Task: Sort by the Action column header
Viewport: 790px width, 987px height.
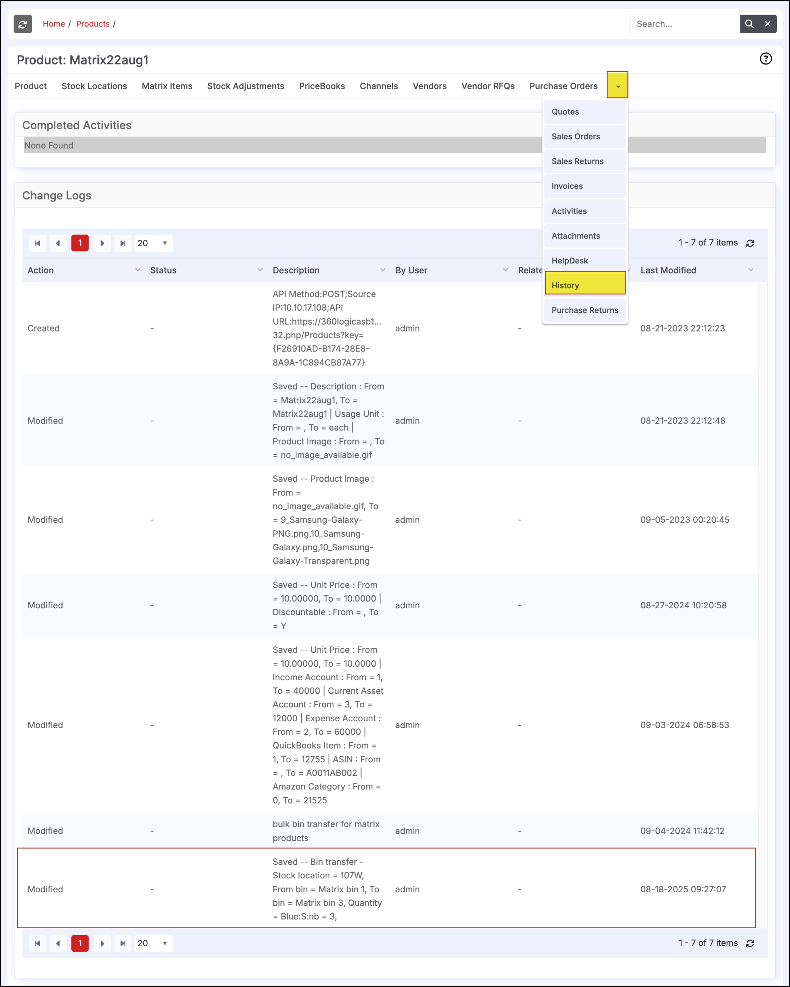Action: point(40,270)
